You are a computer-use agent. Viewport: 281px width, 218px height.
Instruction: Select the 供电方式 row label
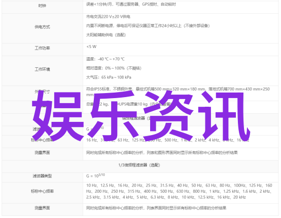(42, 27)
